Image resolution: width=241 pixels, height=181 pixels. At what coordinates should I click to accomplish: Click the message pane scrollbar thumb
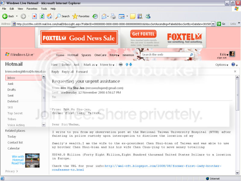pyautogui.click(x=237, y=95)
